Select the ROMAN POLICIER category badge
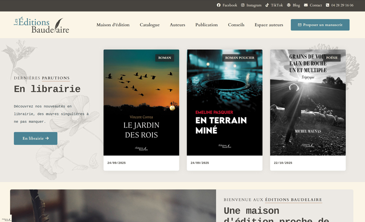 [240, 58]
